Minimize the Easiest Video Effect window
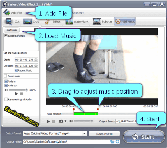This screenshot has height=148, width=167. point(147,4)
